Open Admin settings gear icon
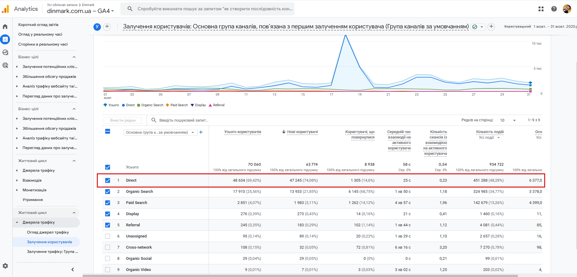 [x=5, y=266]
